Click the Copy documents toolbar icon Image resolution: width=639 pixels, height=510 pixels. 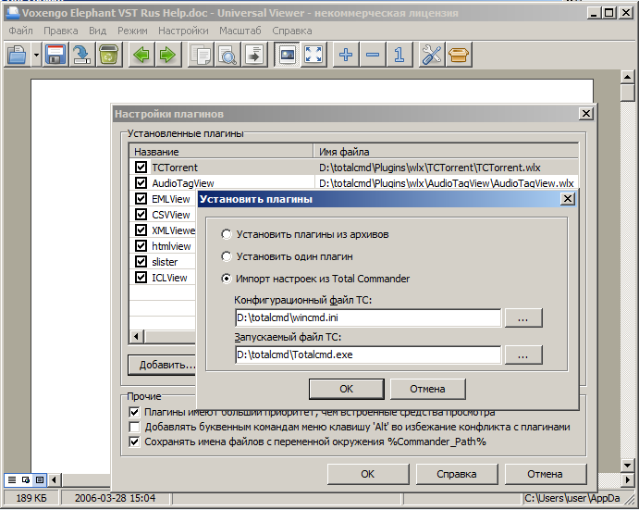point(201,55)
